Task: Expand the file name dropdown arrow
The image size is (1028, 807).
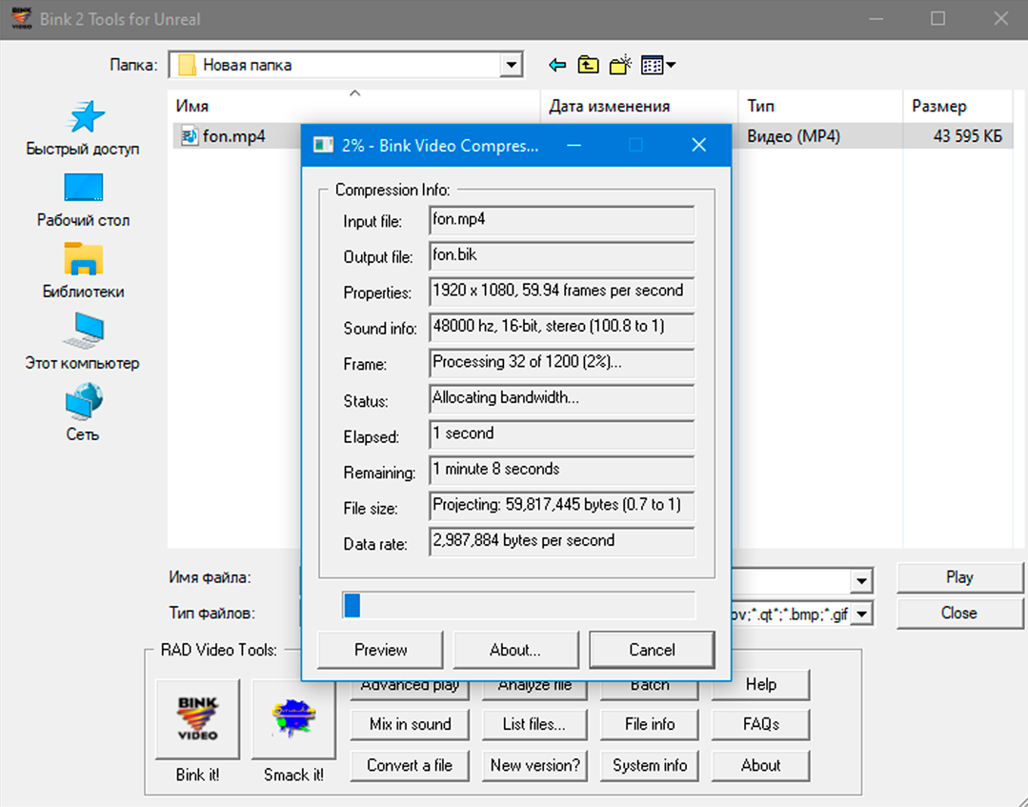Action: click(x=861, y=580)
